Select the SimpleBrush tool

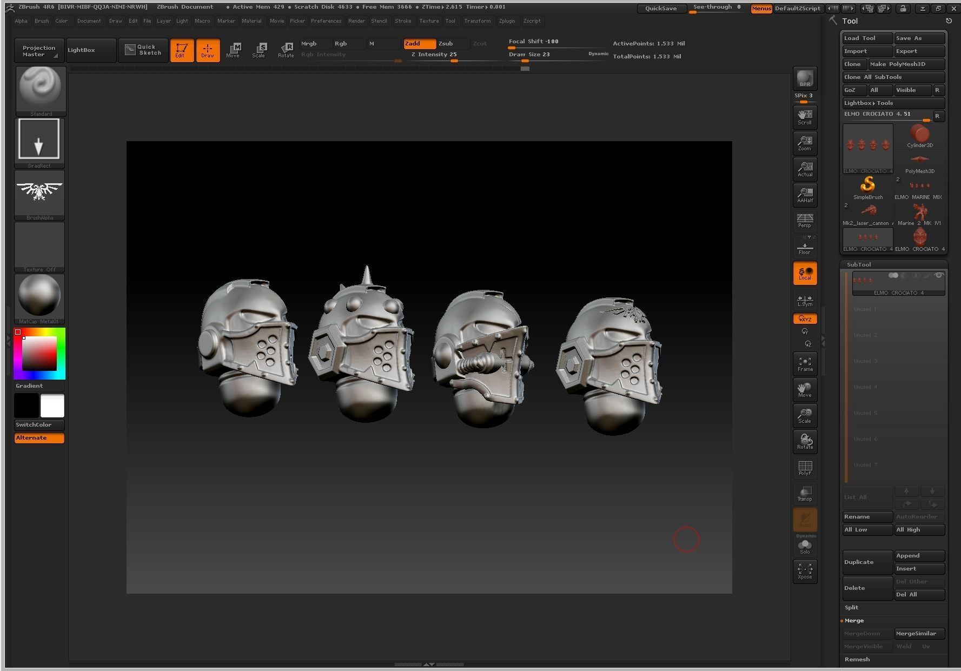tap(867, 188)
